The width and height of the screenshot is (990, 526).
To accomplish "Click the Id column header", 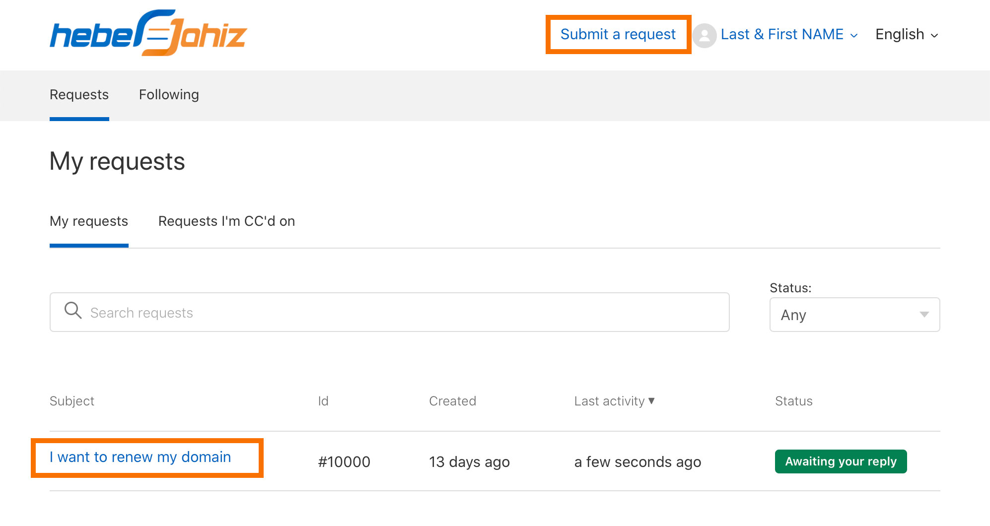I will click(323, 401).
